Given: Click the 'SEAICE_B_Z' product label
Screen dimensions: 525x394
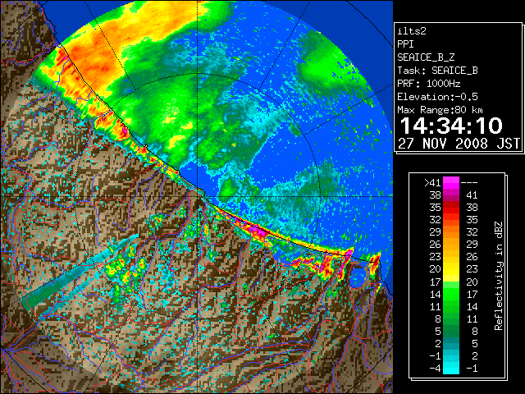Looking at the screenshot, I should point(426,57).
